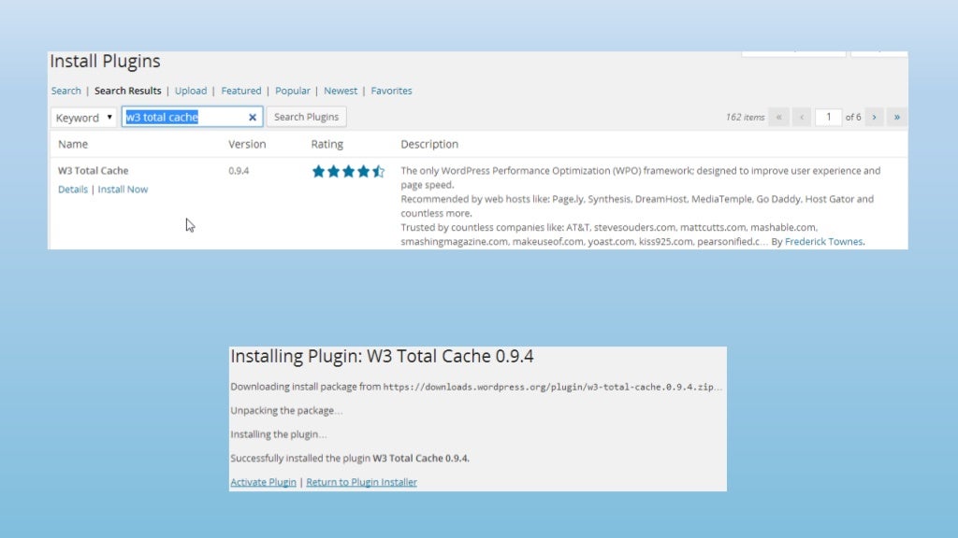This screenshot has width=958, height=538.
Task: Go to first page of results
Action: pyautogui.click(x=779, y=117)
